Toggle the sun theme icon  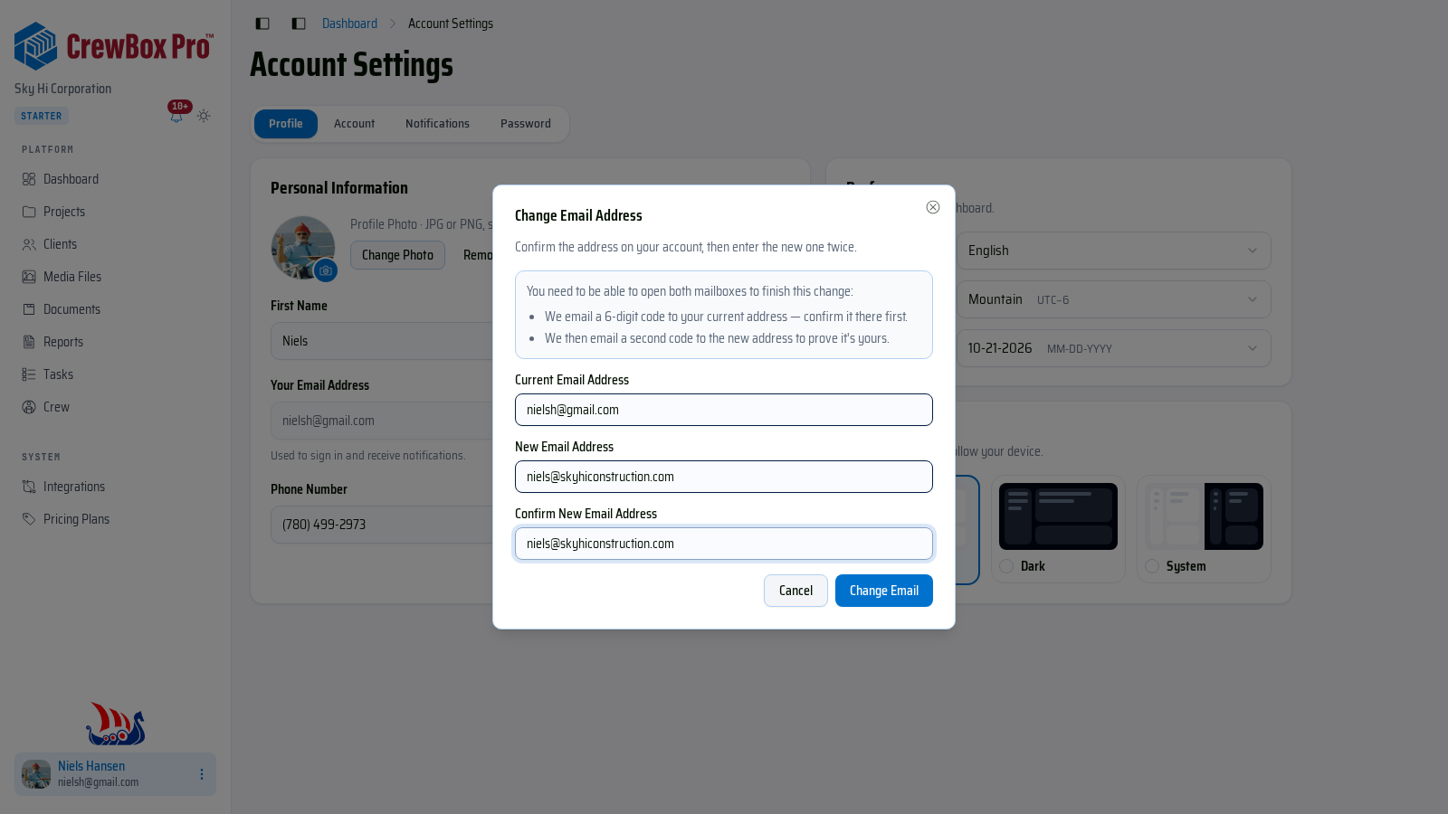pos(204,116)
